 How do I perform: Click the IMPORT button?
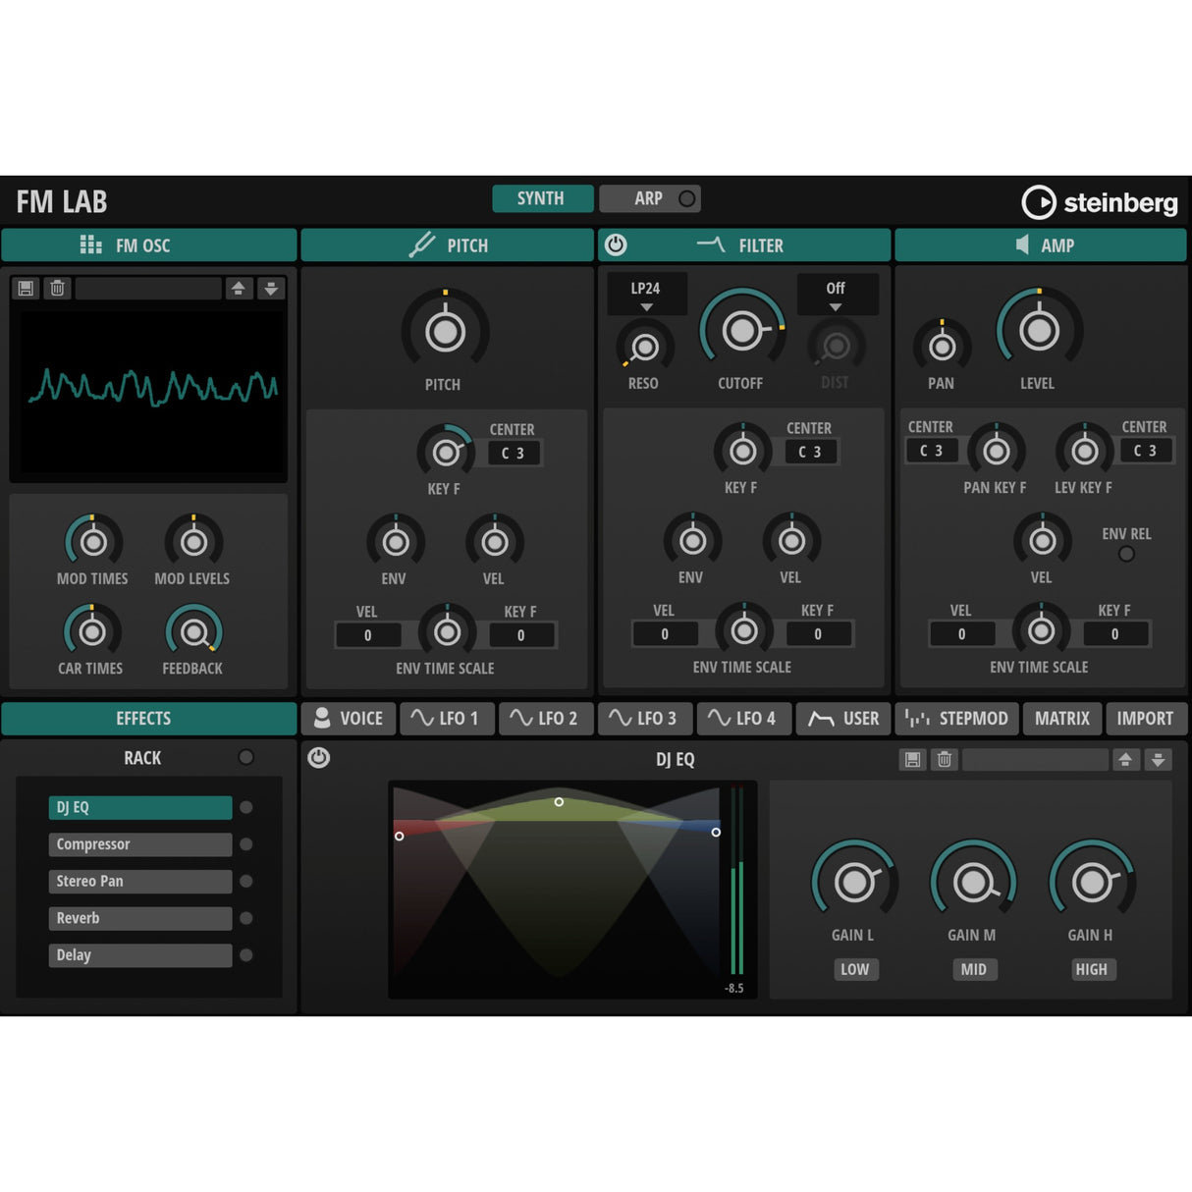[x=1145, y=718]
